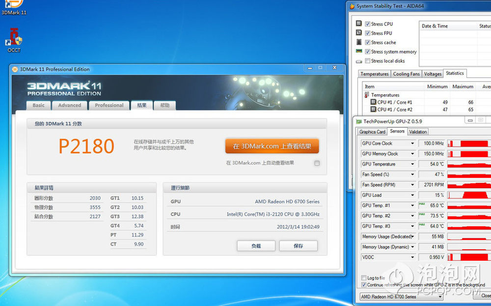Open the VDDC sensor dropdown
Viewport: 491px width, 306px height.
[x=412, y=257]
